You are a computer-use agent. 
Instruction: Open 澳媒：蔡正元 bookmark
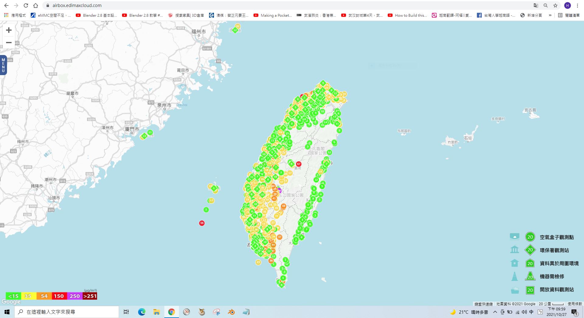coord(229,15)
